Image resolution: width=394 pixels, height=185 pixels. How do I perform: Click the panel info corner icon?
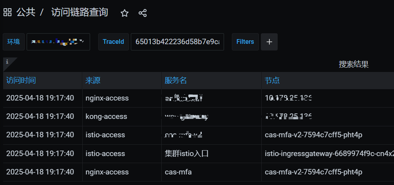point(7,61)
